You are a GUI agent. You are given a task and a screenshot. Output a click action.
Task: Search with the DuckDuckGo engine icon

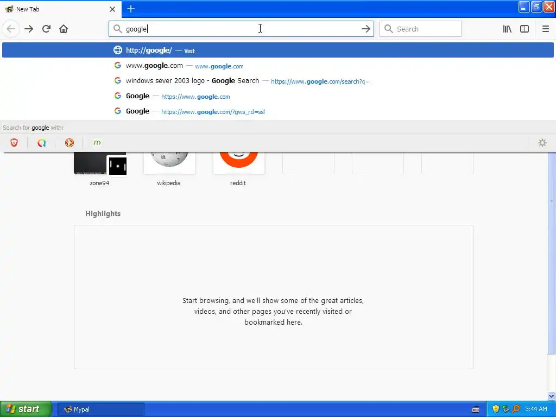(69, 143)
